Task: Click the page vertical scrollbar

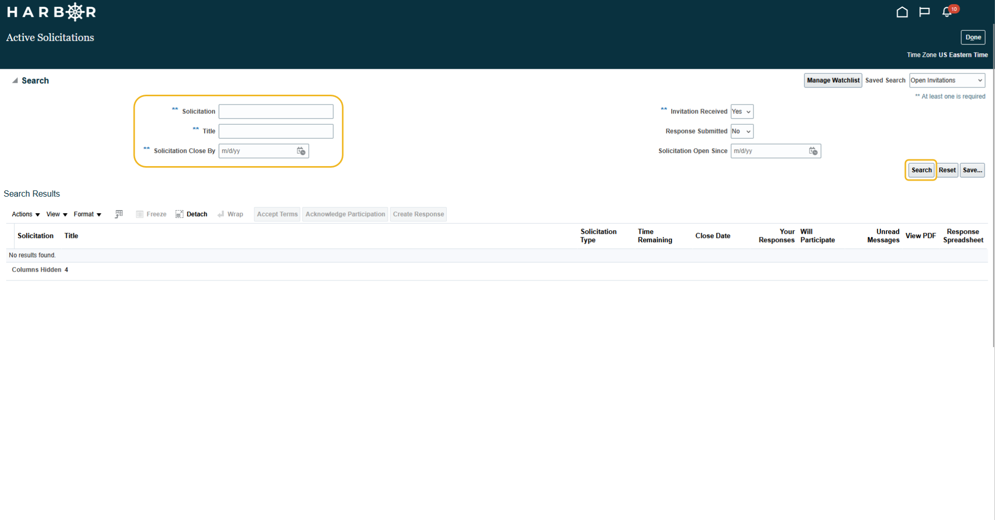Action: [993, 185]
